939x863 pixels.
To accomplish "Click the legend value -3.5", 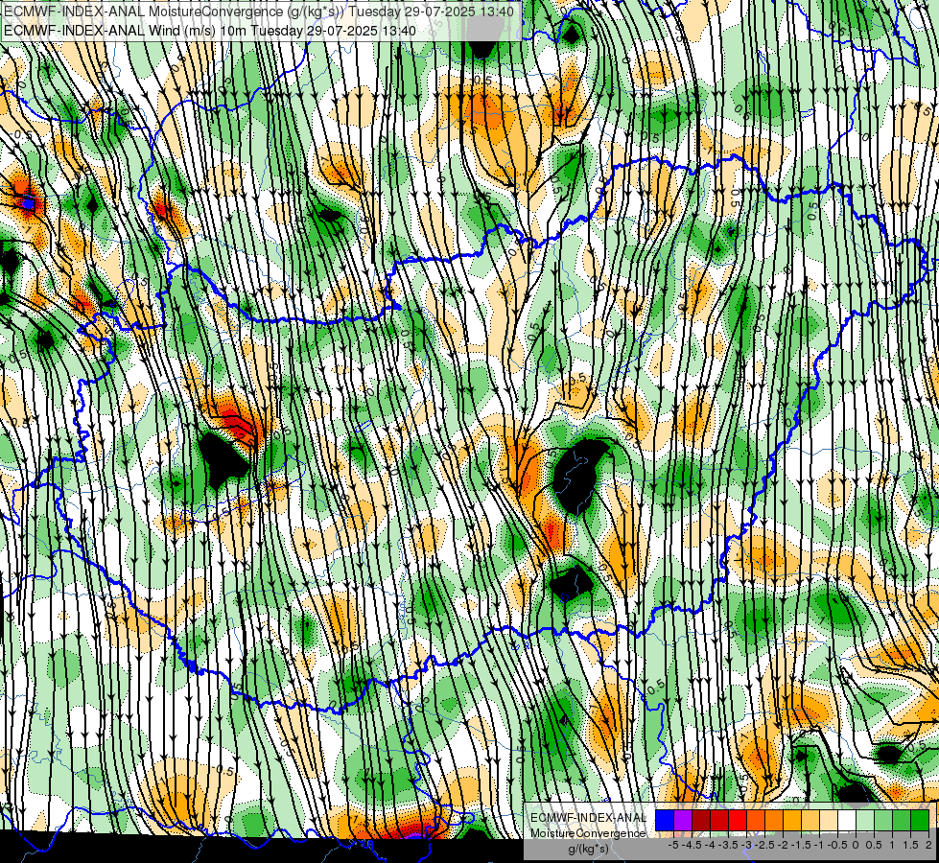I will coord(728,845).
